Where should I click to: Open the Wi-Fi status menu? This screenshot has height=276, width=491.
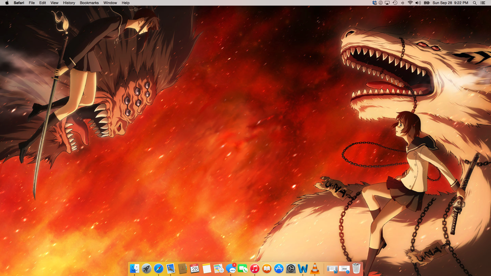point(410,3)
